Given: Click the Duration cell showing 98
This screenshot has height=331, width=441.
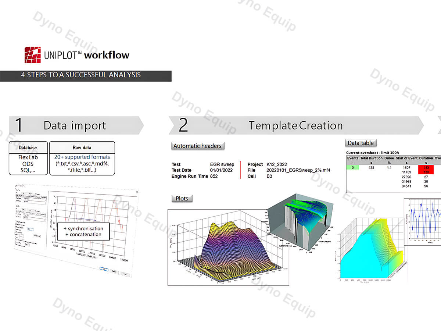Looking at the screenshot, I should pos(426,186).
